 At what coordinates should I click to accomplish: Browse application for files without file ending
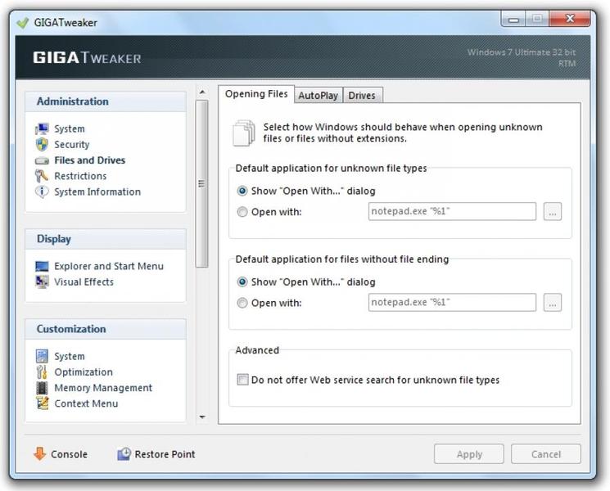click(553, 303)
